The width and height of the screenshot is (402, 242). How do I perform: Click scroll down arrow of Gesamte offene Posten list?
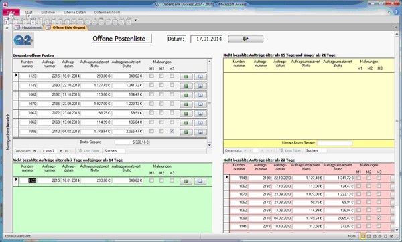coord(210,145)
